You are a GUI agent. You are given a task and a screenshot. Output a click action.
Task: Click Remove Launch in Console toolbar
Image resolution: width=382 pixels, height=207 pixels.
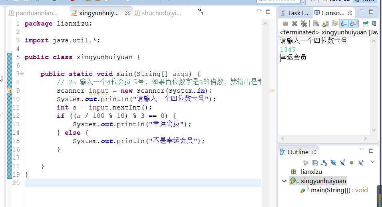click(x=295, y=24)
